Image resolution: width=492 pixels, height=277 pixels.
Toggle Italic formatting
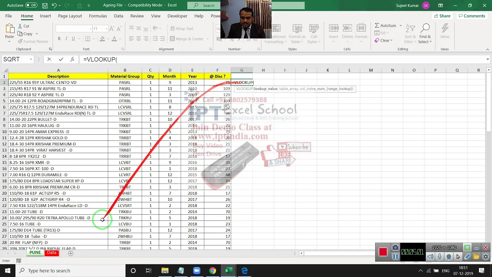tap(66, 39)
